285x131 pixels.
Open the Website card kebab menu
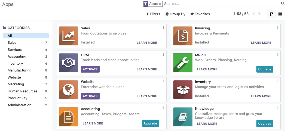click(x=164, y=81)
